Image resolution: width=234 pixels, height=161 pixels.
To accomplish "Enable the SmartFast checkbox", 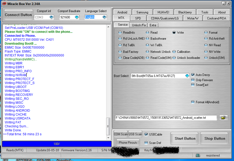I will coord(193,85).
